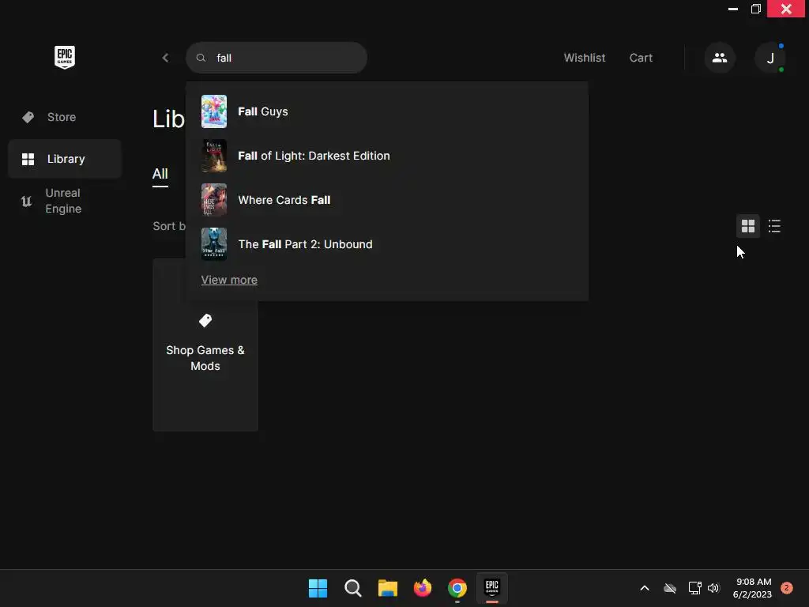This screenshot has height=607, width=809.
Task: Click the Fall Guys thumbnail
Action: 213,111
